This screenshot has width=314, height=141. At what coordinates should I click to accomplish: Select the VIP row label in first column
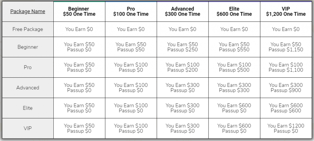click(x=28, y=128)
